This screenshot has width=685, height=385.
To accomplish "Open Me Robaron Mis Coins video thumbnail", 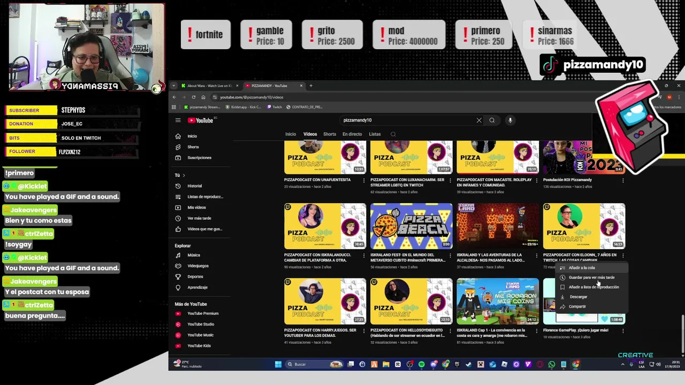I will pyautogui.click(x=498, y=301).
